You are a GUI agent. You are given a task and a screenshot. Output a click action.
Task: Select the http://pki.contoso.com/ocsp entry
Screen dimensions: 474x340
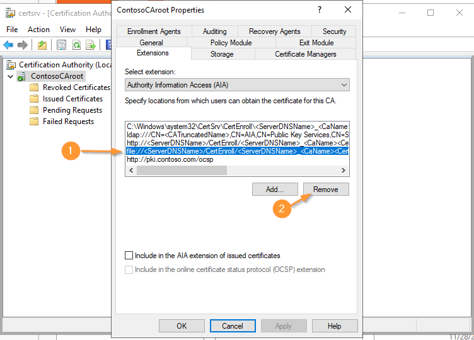pos(237,159)
